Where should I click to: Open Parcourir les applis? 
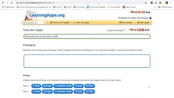point(60,23)
